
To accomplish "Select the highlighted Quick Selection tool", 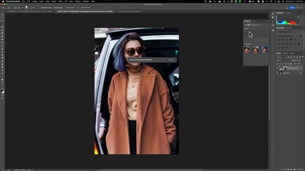I will (x=2, y=24).
